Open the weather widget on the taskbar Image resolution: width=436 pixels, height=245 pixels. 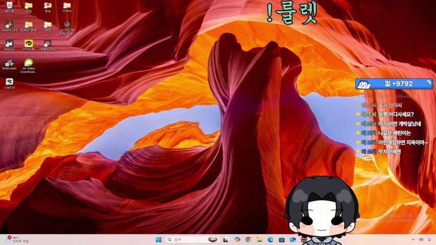click(17, 239)
